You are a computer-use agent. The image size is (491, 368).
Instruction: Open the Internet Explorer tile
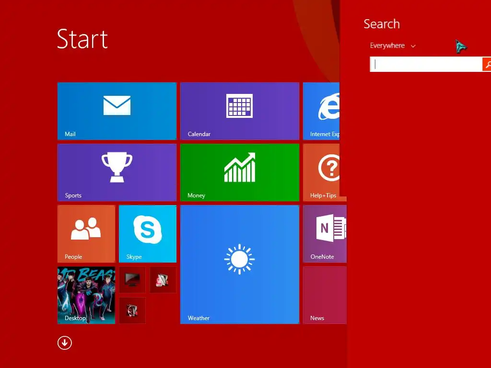click(321, 111)
